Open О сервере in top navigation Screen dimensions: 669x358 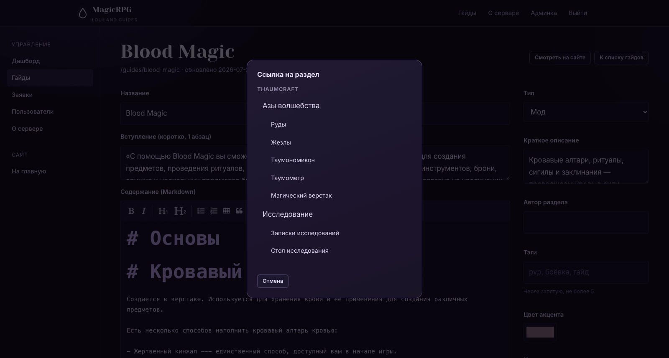pyautogui.click(x=503, y=13)
